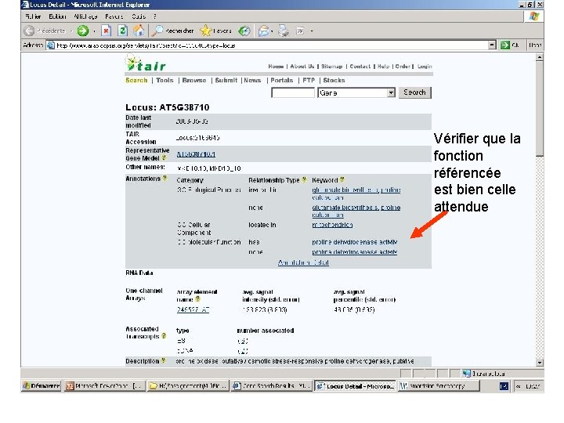Open the Rechercher search magnifier
Screen dimensions: 564x423
[x=157, y=31]
